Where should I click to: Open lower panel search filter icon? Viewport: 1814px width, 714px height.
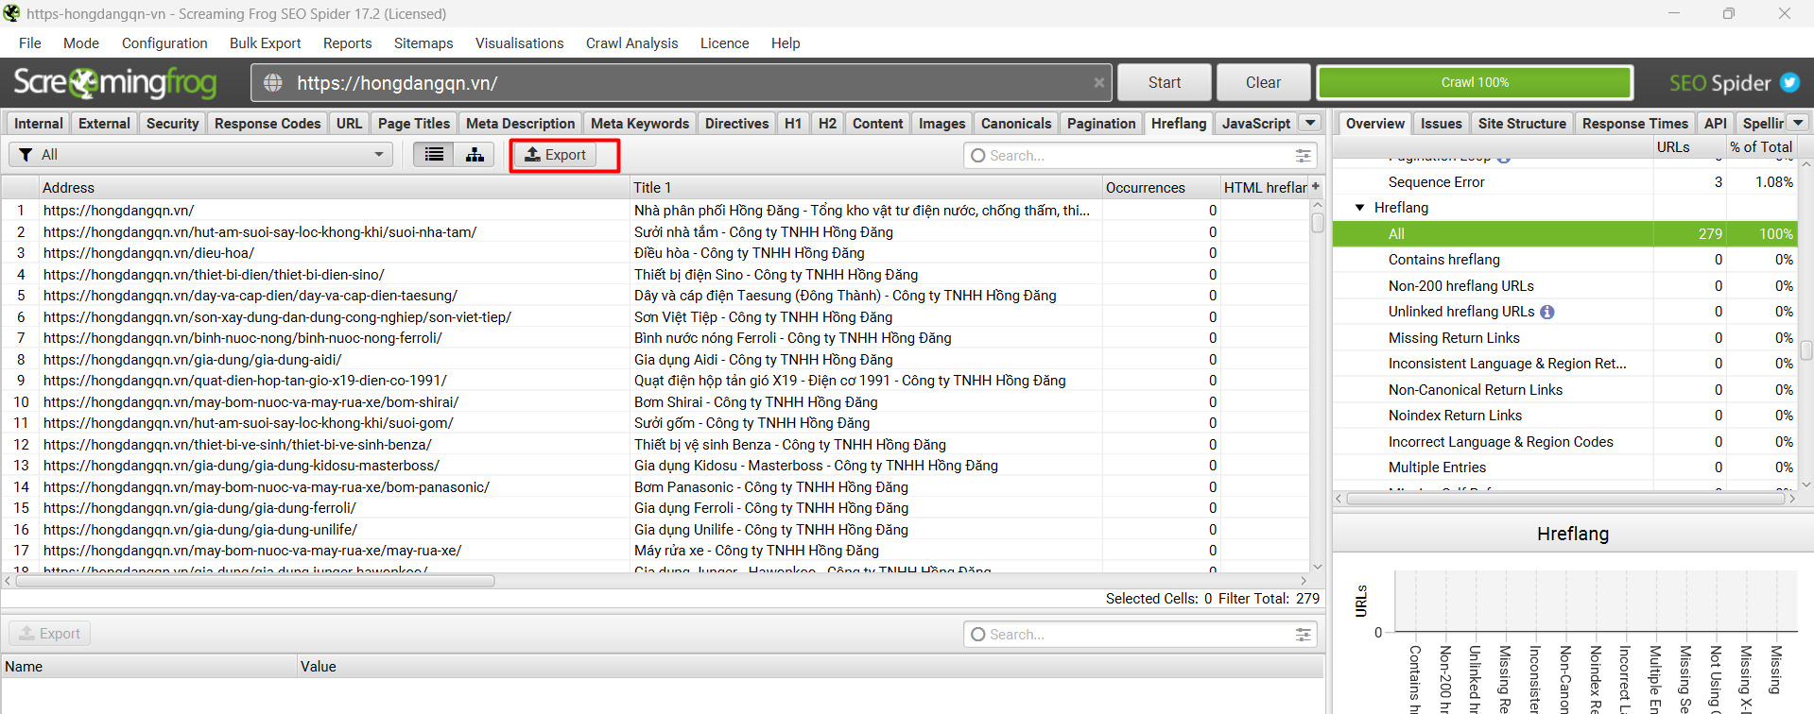[1304, 635]
